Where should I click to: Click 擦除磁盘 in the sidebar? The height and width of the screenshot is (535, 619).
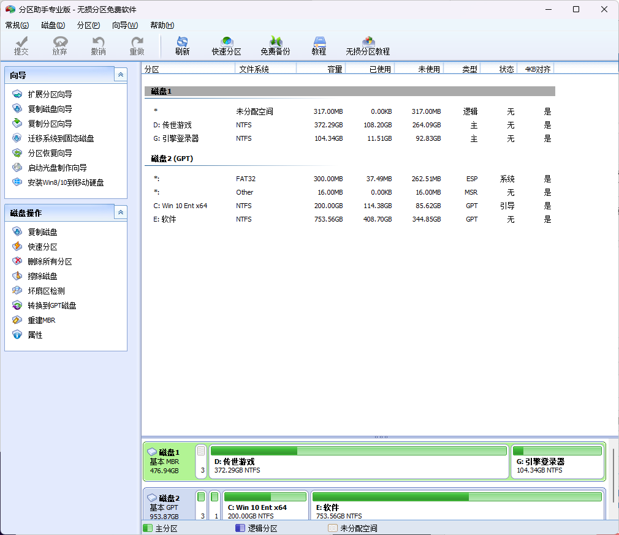point(42,276)
